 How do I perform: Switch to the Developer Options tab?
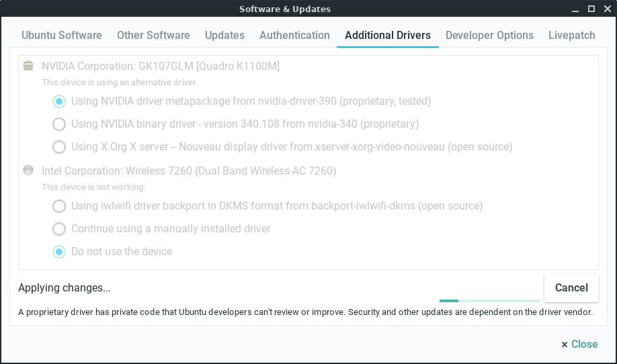489,36
